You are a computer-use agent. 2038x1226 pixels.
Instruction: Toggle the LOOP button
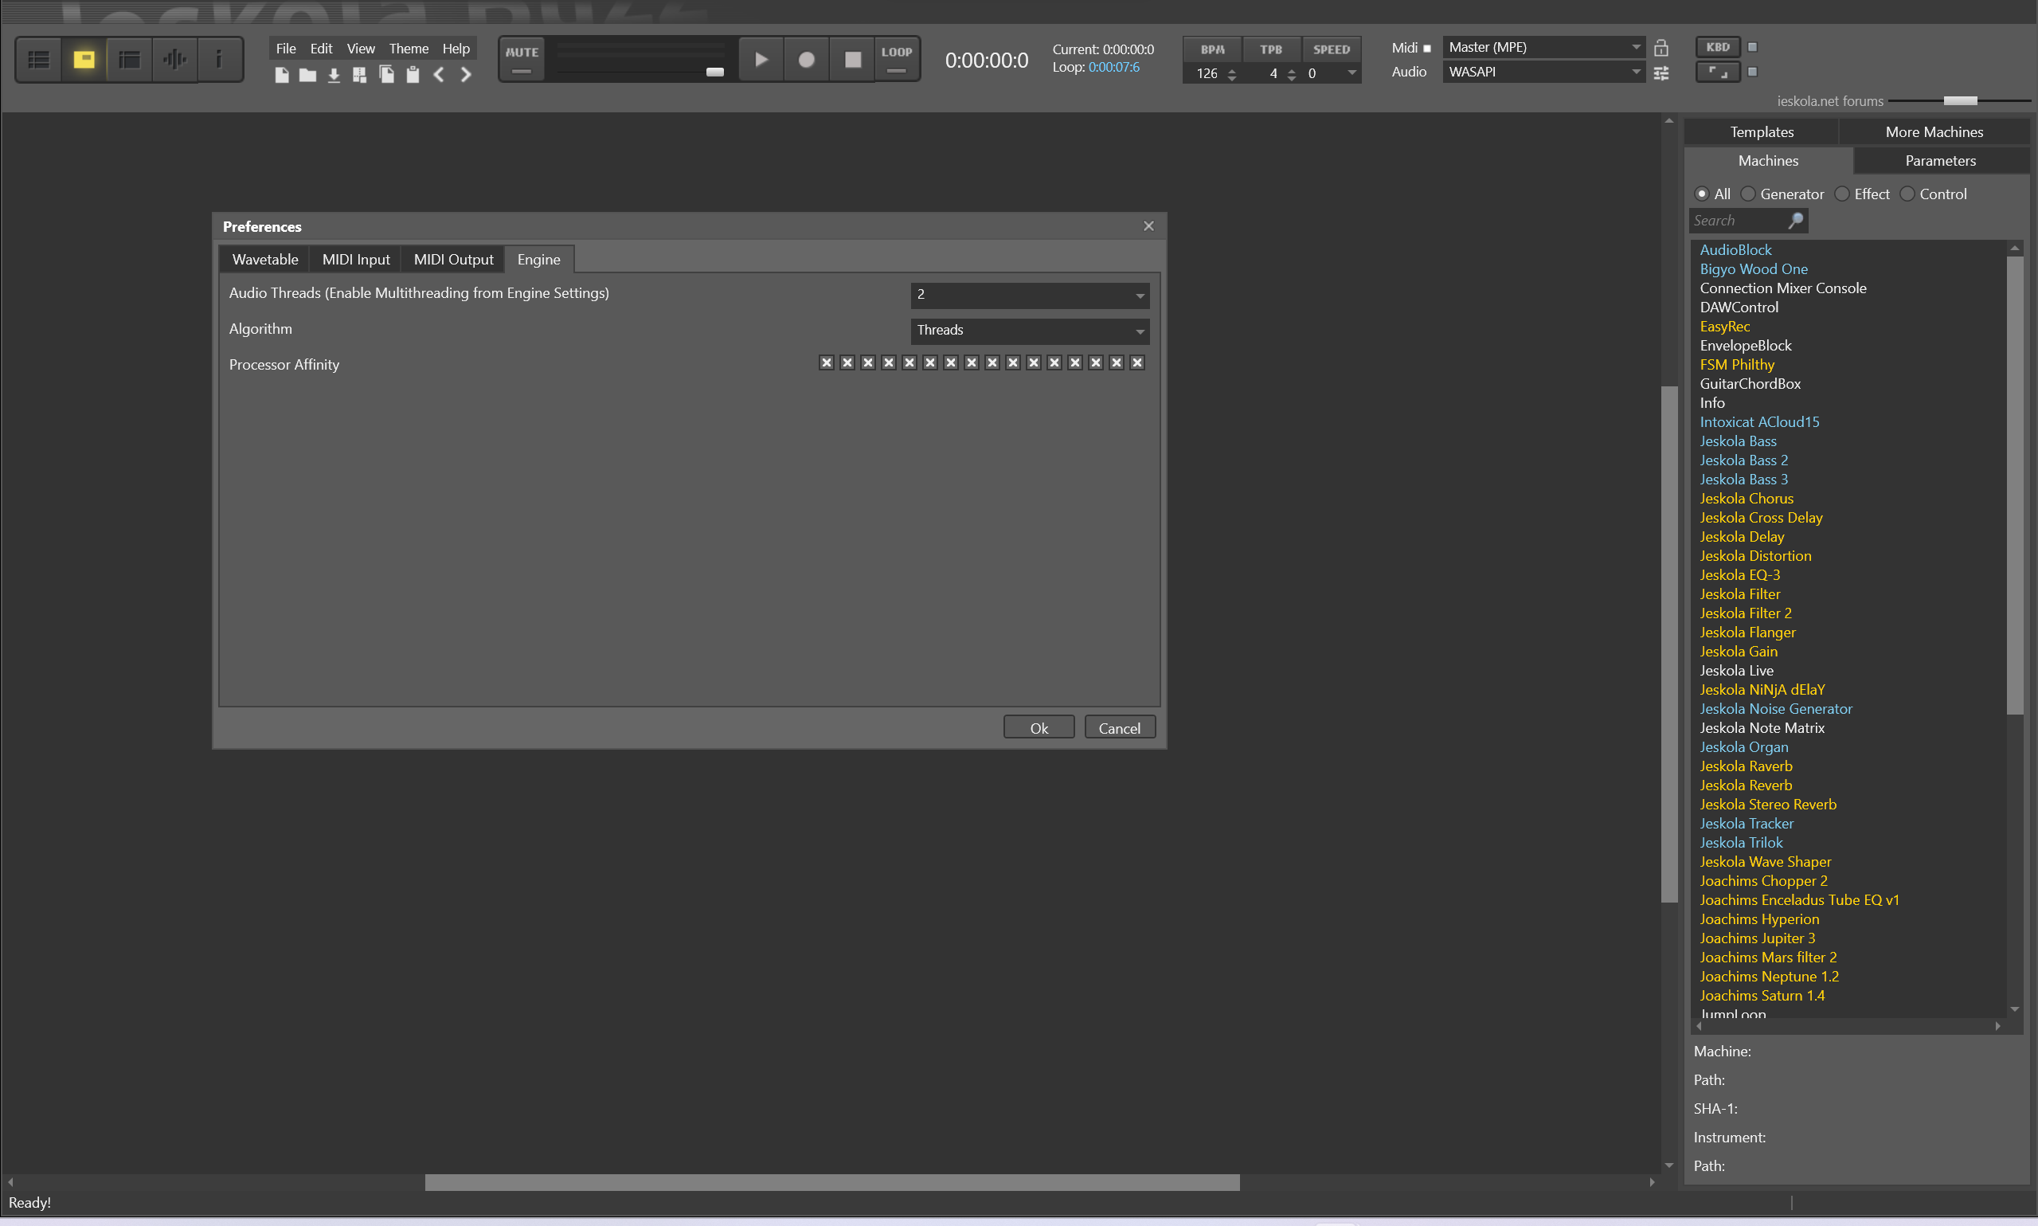[x=897, y=60]
